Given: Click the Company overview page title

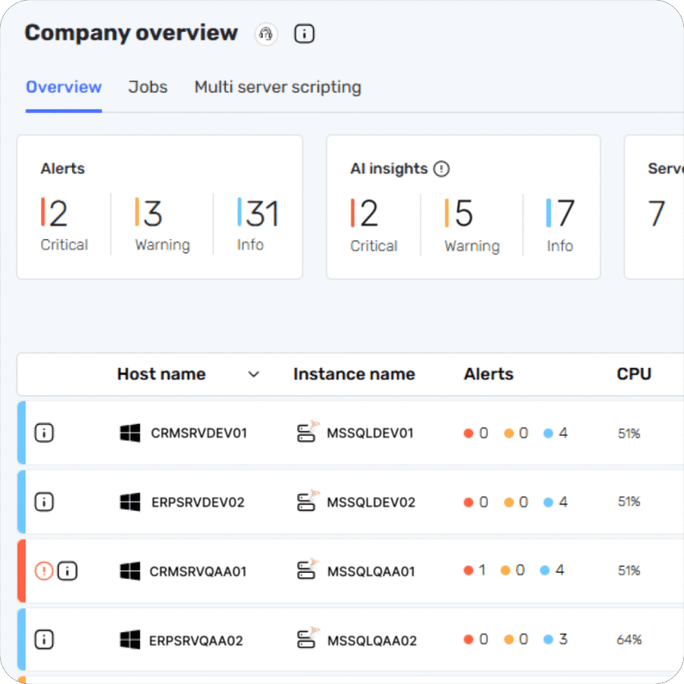Looking at the screenshot, I should [x=131, y=32].
